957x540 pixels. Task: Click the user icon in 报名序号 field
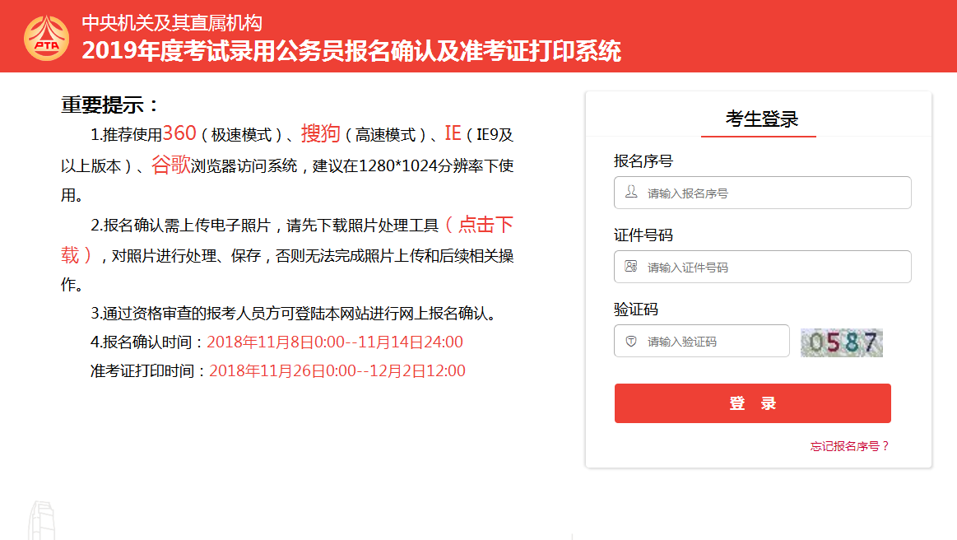click(x=631, y=192)
